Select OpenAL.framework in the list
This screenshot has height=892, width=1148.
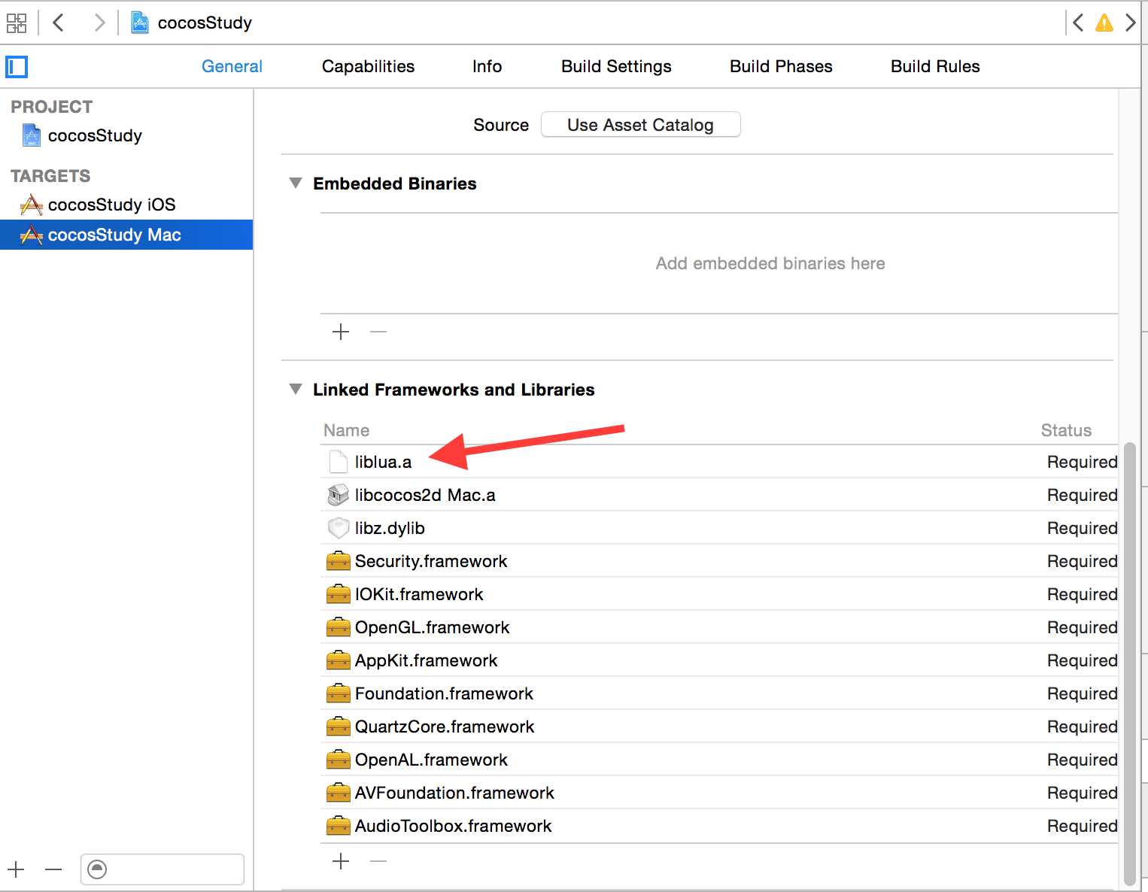[719, 760]
